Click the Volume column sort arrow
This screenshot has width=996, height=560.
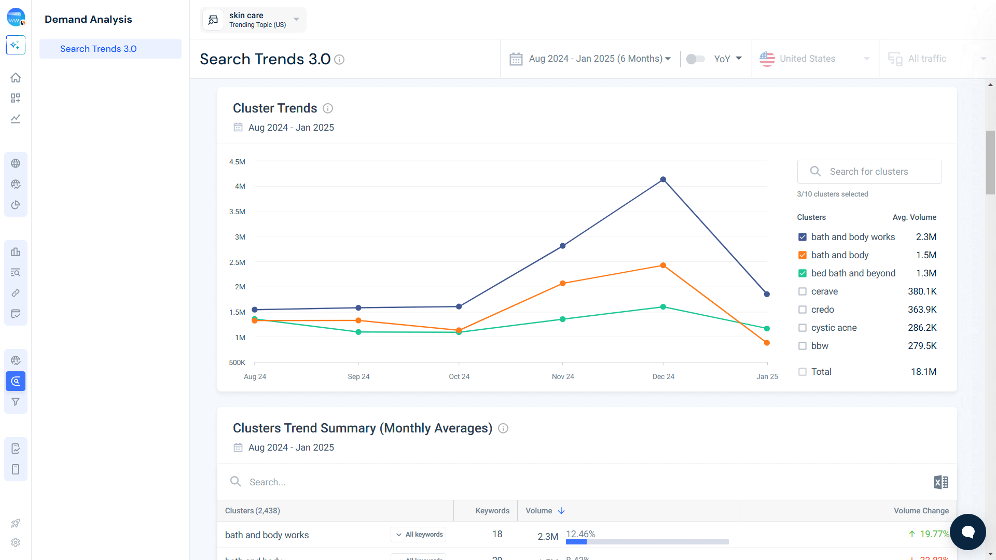[x=562, y=511]
